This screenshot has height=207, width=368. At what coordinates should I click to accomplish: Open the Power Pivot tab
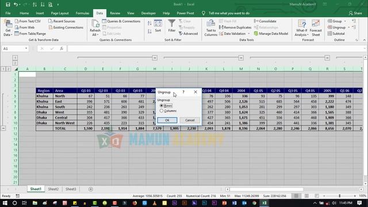tap(185, 13)
